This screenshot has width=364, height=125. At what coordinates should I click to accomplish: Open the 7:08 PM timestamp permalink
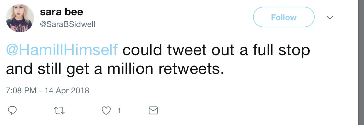[x=21, y=90]
